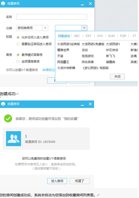Click the green success checkmark icon
This screenshot has width=139, height=198.
[x=8, y=119]
